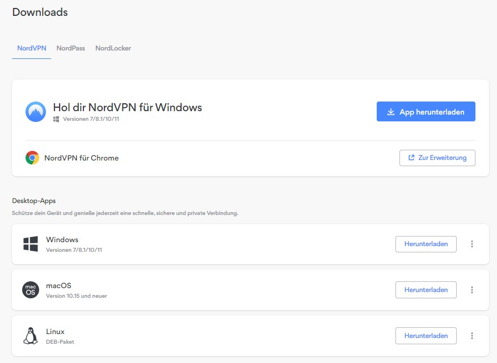Click the macOS round icon

click(31, 290)
